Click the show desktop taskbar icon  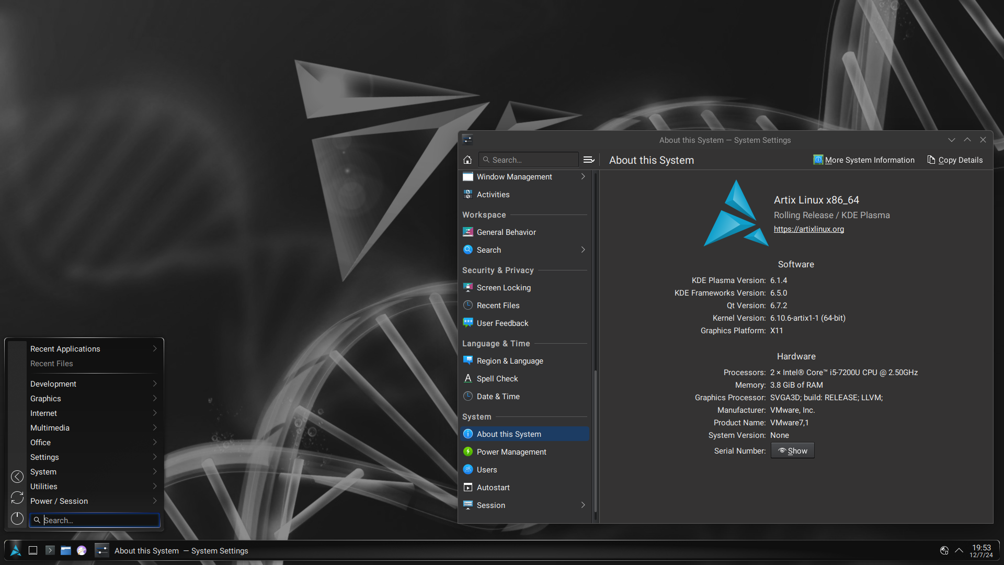point(33,550)
